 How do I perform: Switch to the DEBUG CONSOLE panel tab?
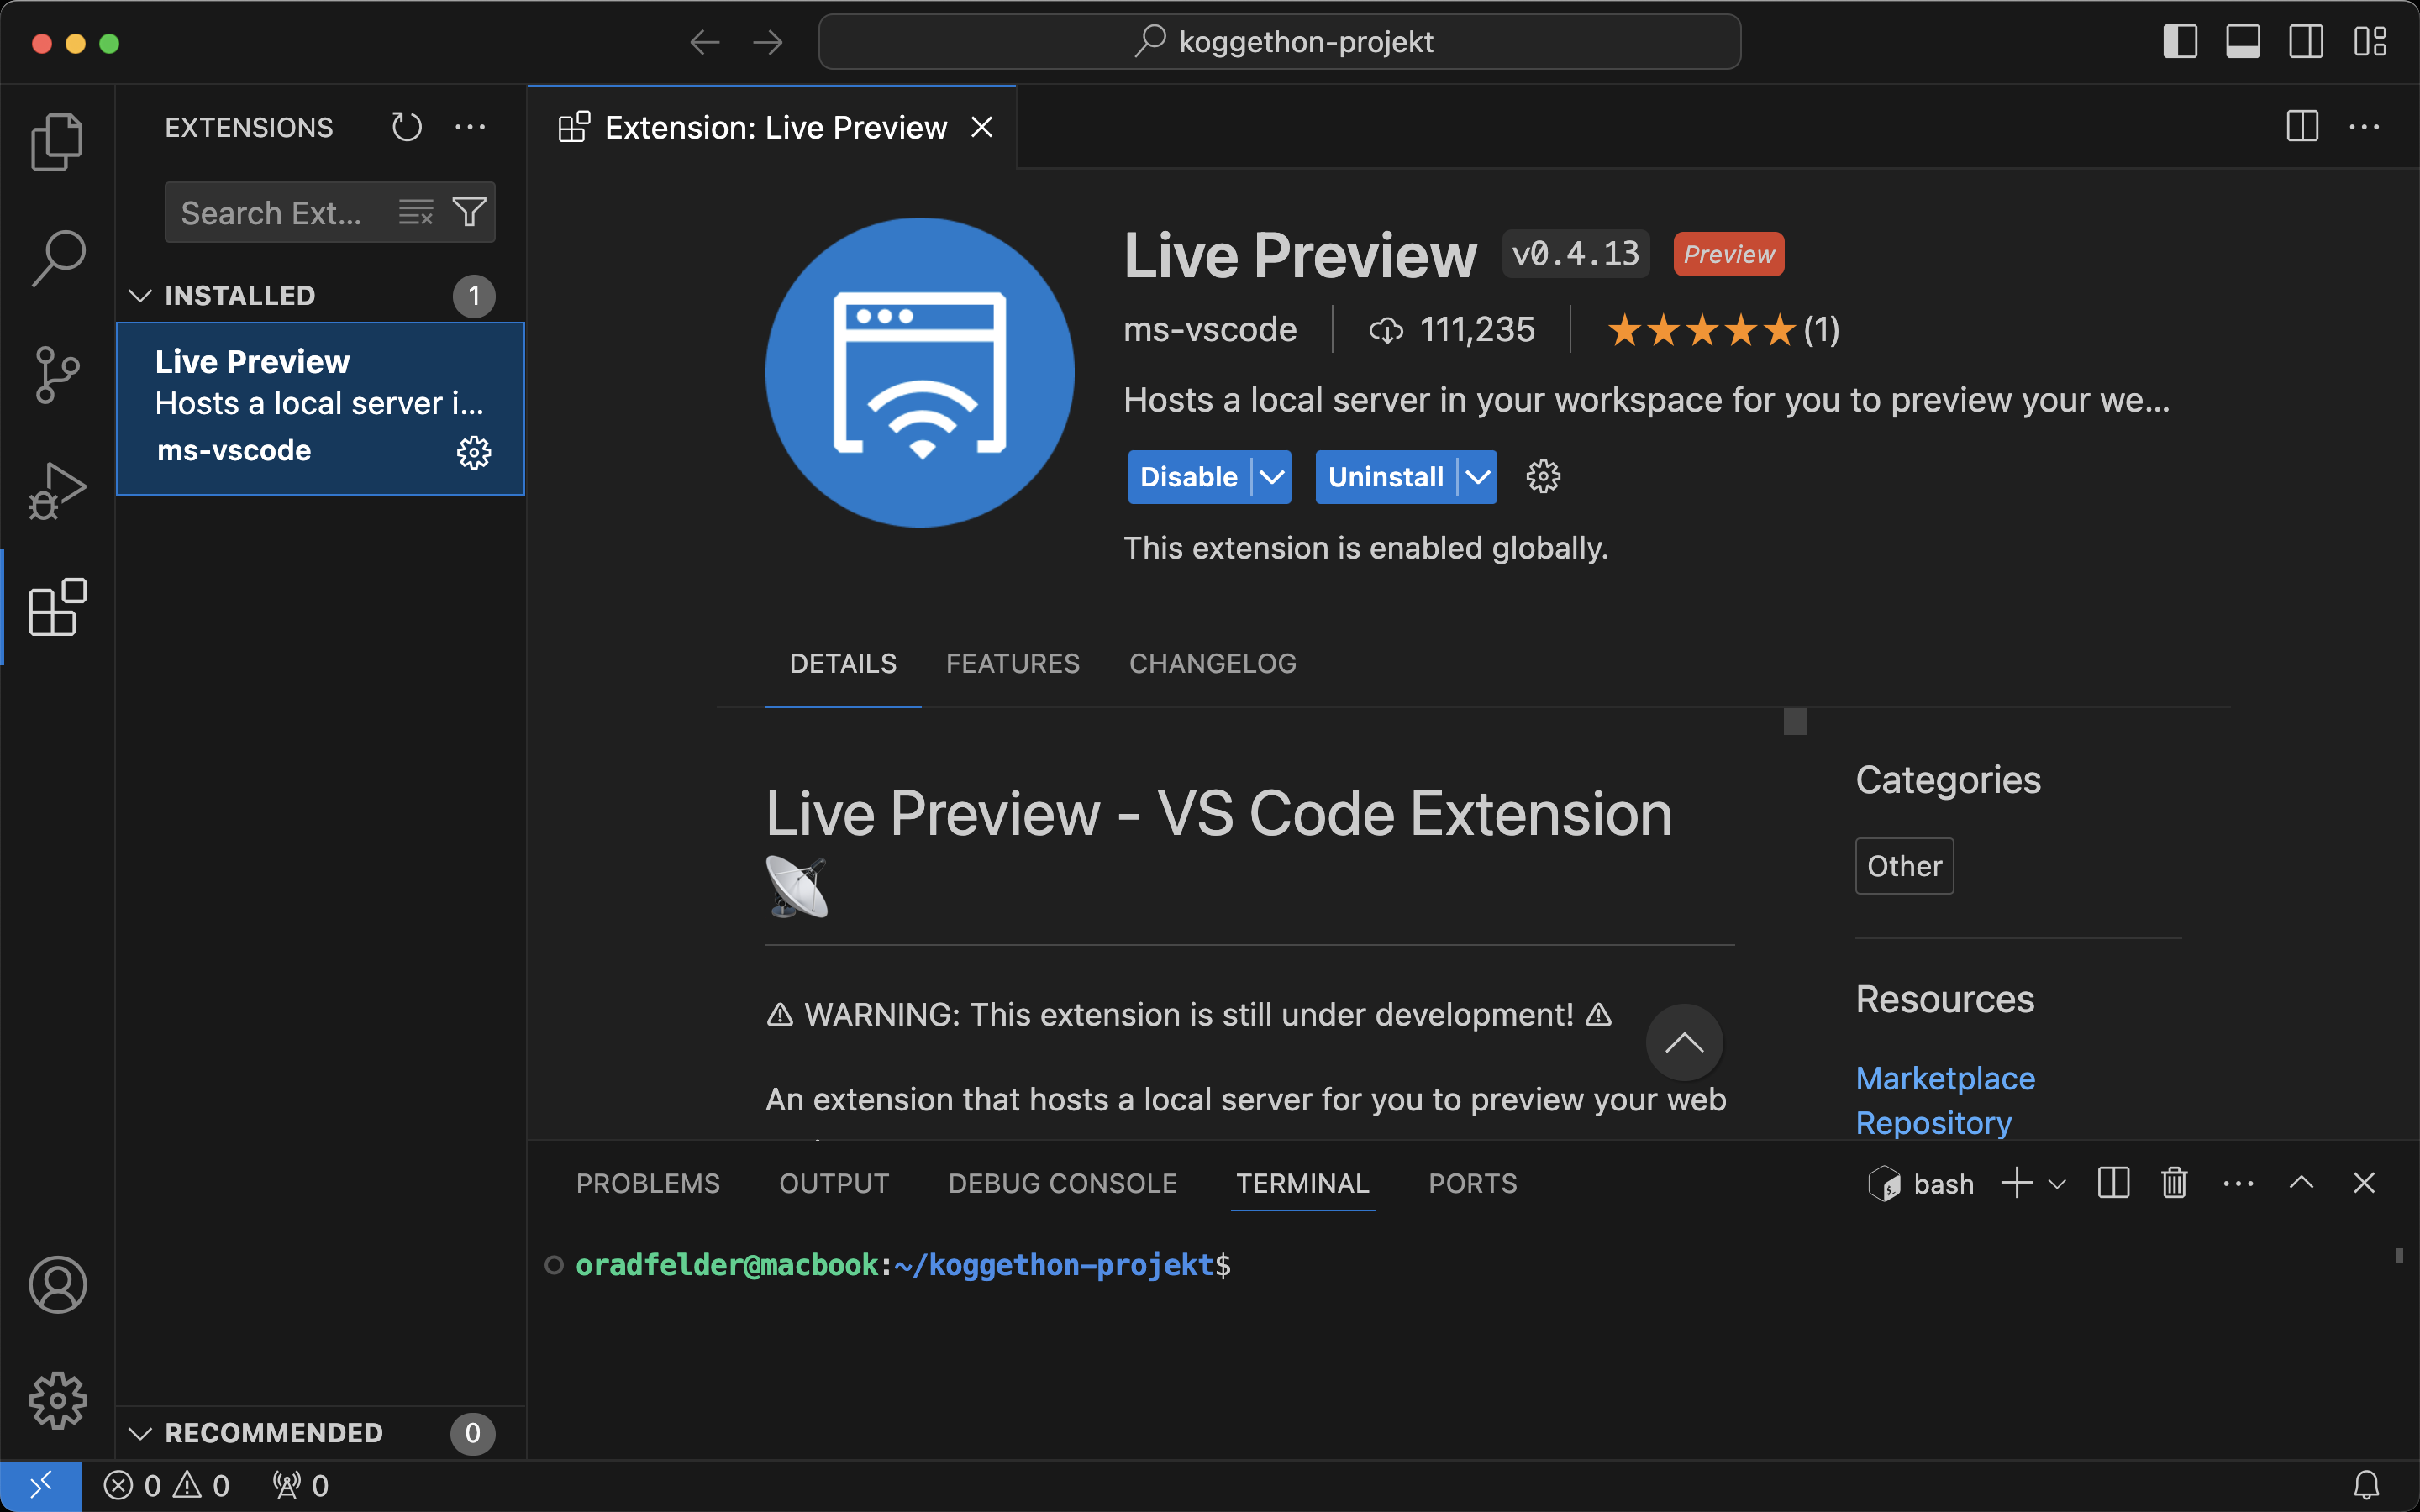(1062, 1184)
